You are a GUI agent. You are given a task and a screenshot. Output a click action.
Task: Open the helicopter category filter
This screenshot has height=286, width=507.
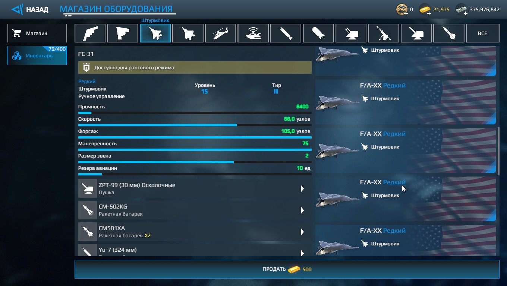pos(220,33)
